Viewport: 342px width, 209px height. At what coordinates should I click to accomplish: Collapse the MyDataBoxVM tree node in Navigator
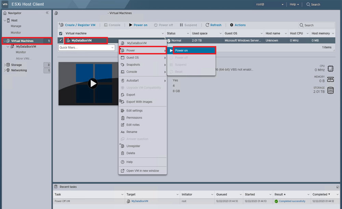pyautogui.click(x=8, y=47)
